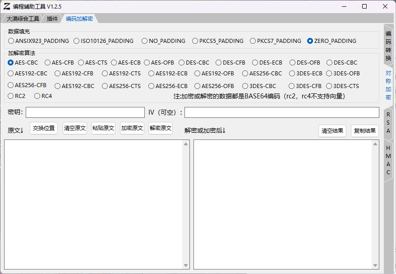The image size is (396, 274).
Task: Choose the AES256-CBC encryption algorithm
Action: pyautogui.click(x=245, y=74)
